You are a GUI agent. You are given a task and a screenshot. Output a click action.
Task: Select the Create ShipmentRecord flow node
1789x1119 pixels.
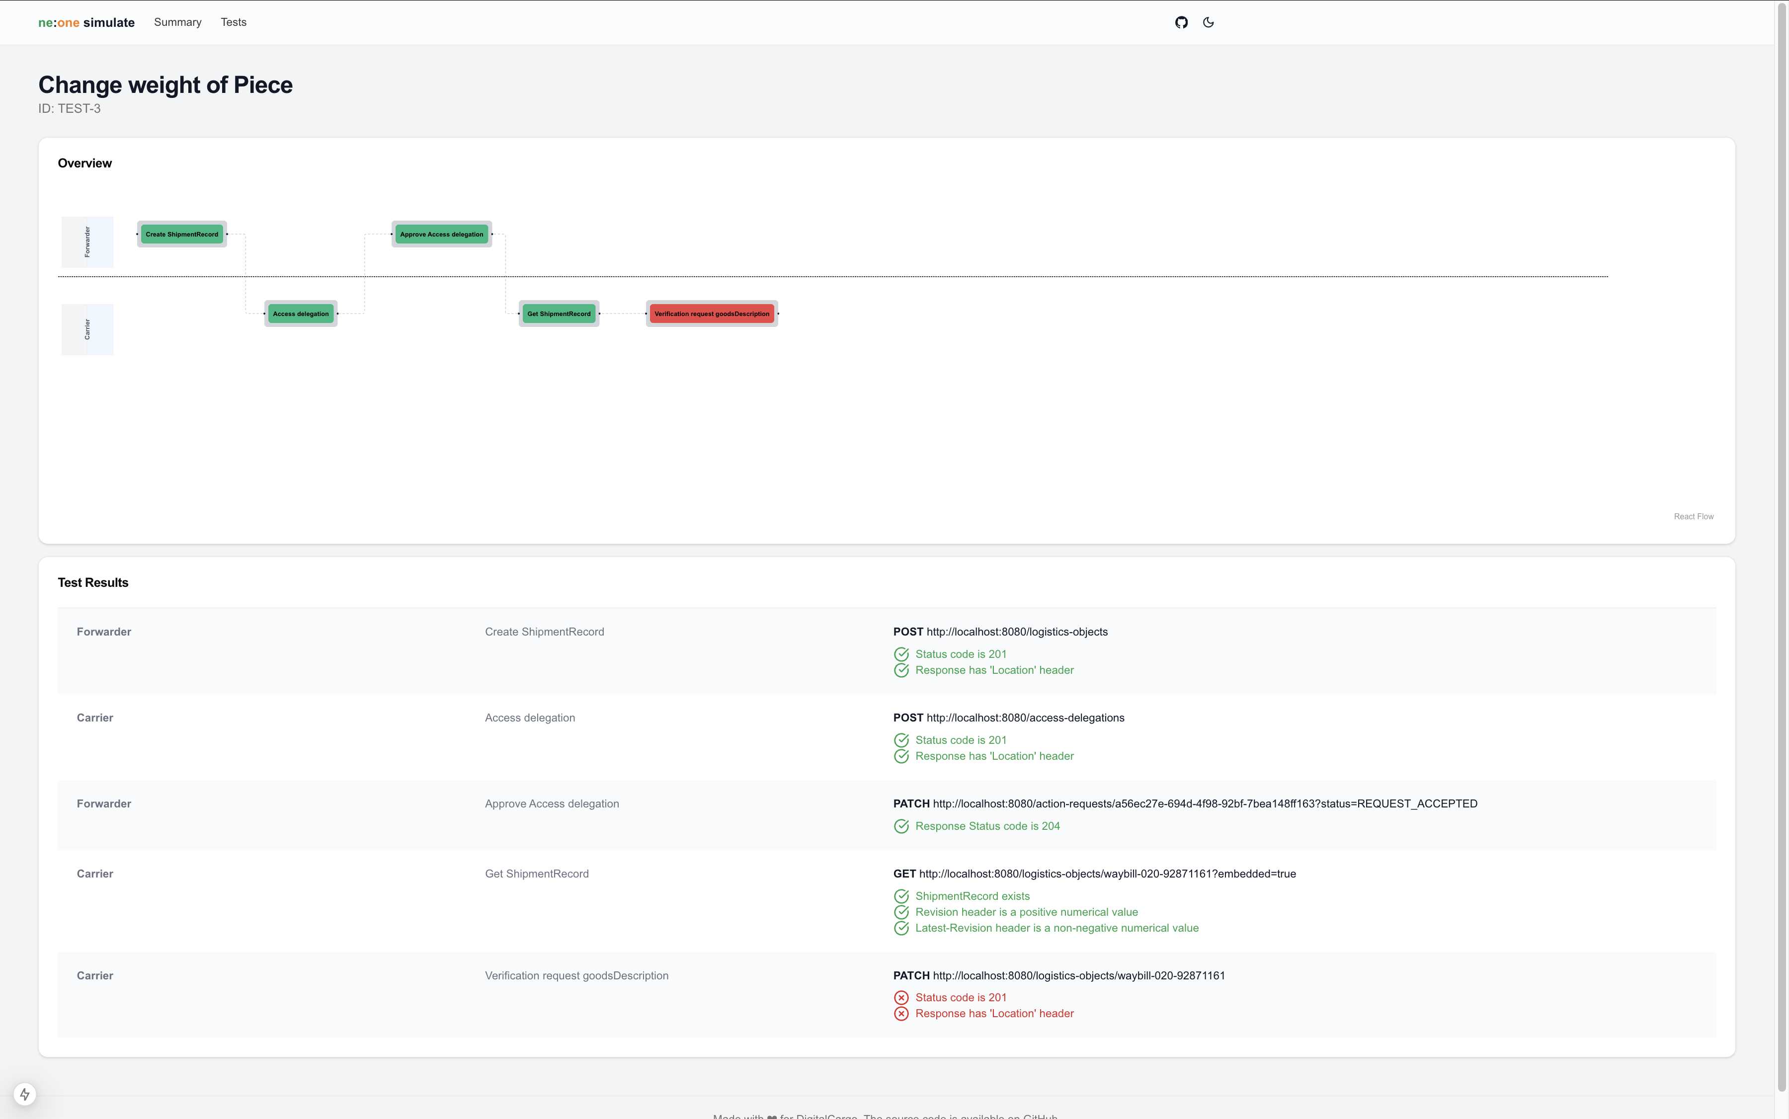click(182, 234)
